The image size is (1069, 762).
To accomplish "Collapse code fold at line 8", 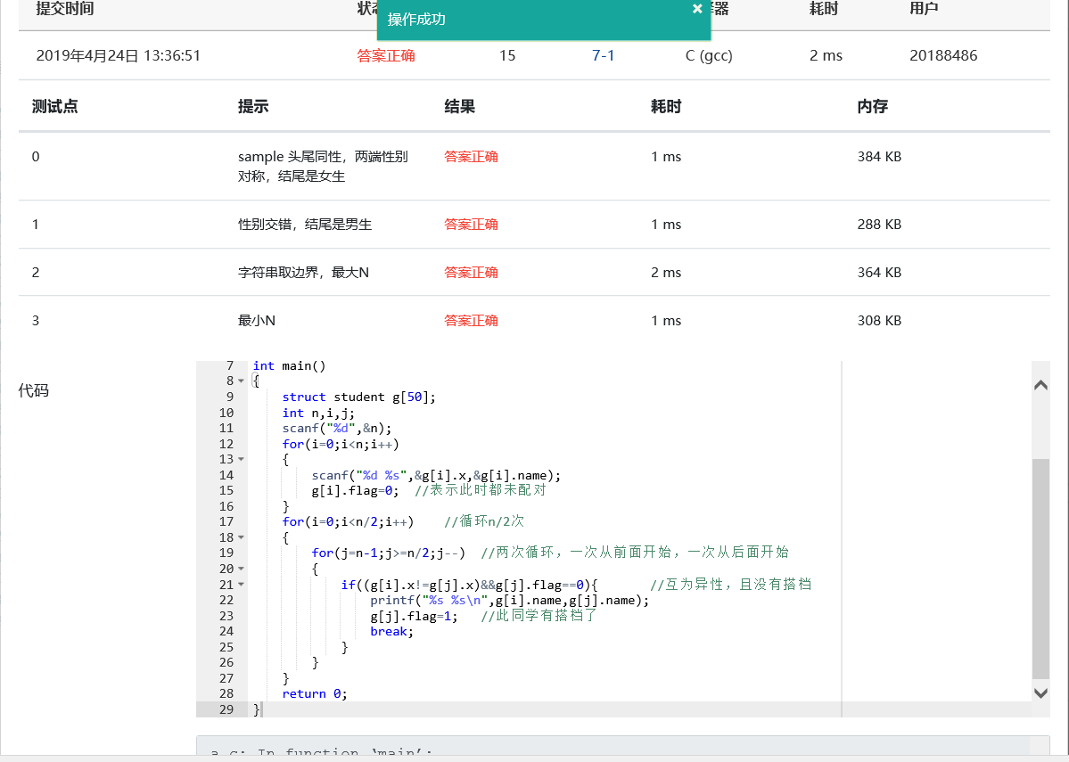I will (241, 381).
